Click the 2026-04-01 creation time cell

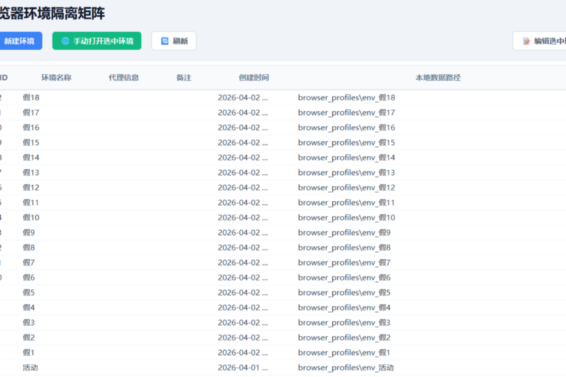tap(243, 367)
